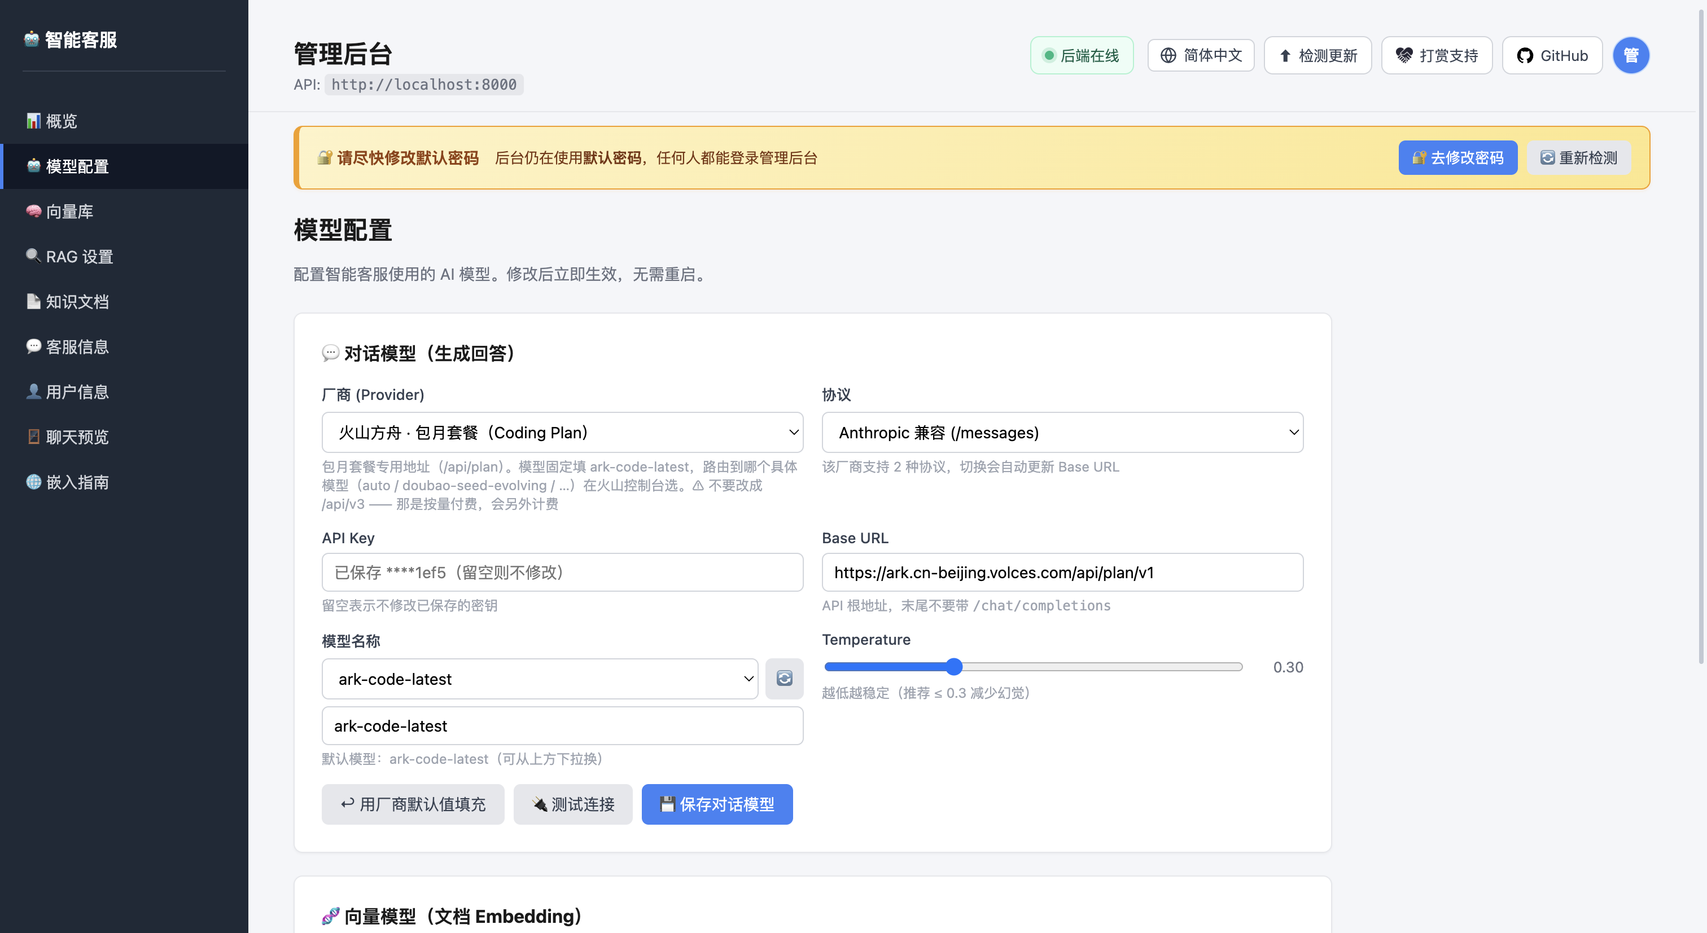This screenshot has width=1707, height=933.
Task: Open 嵌入指南 page
Action: (124, 481)
